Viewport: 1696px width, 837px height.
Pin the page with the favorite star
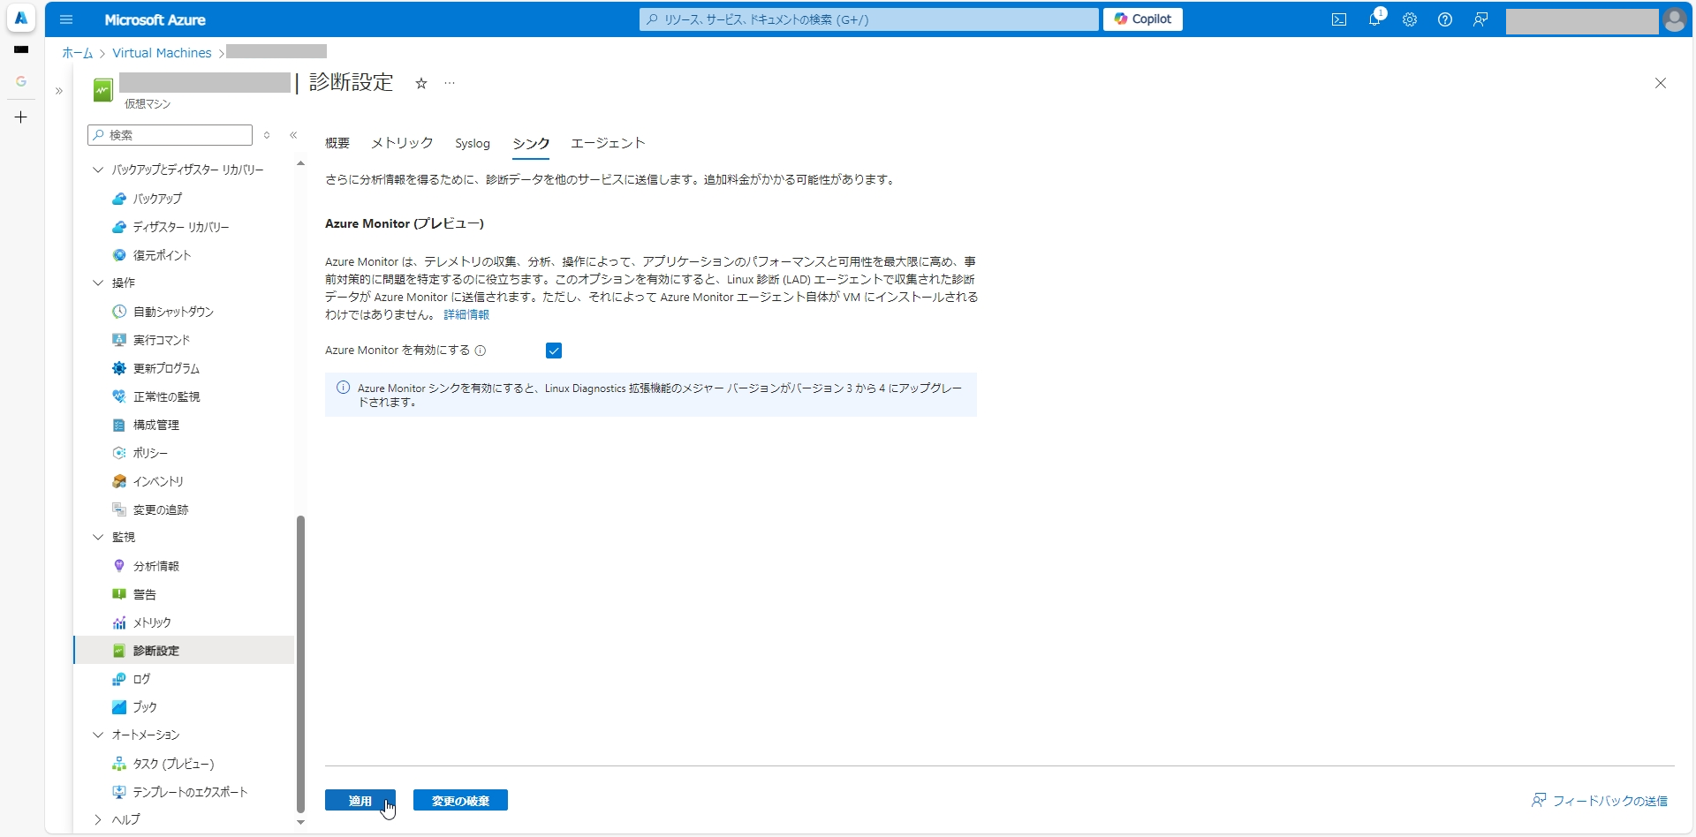(421, 83)
